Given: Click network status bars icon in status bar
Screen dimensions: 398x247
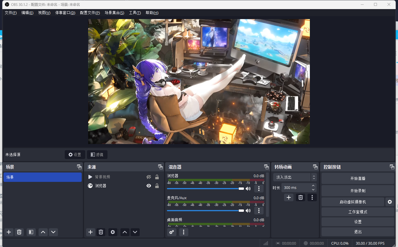Looking at the screenshot, I should [x=266, y=243].
